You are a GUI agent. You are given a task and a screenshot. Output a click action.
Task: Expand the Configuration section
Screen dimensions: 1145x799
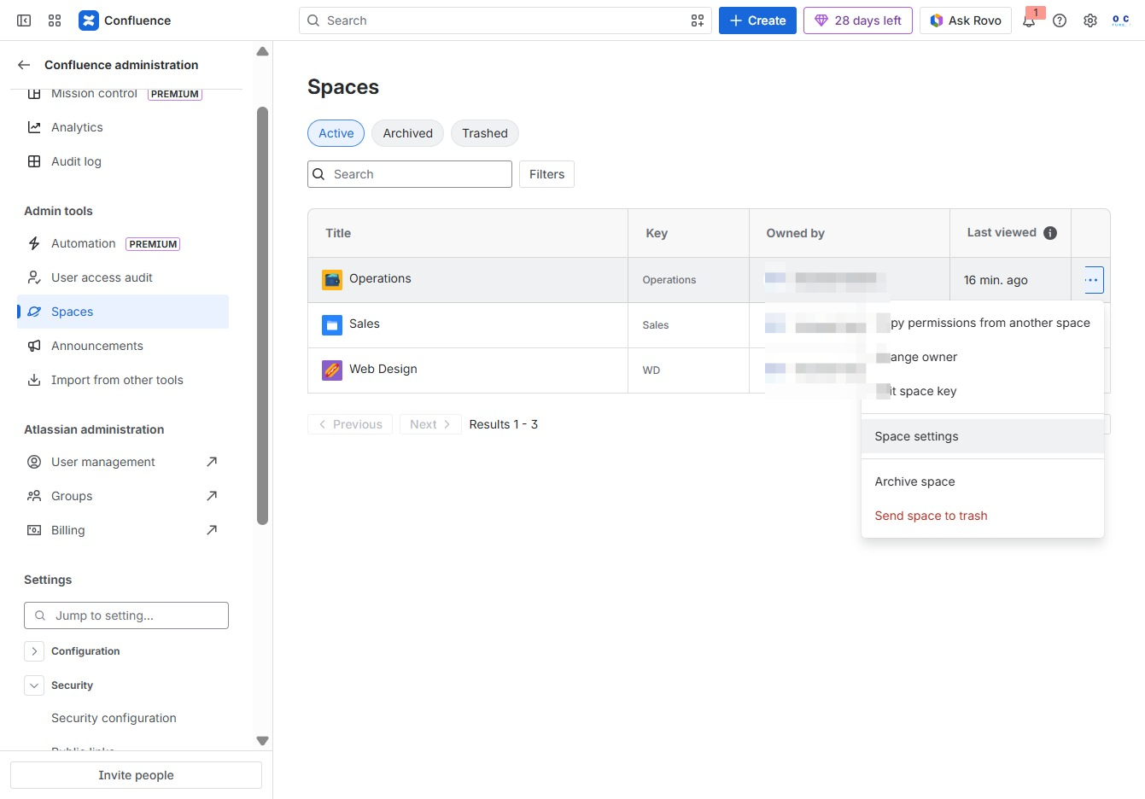tap(34, 651)
